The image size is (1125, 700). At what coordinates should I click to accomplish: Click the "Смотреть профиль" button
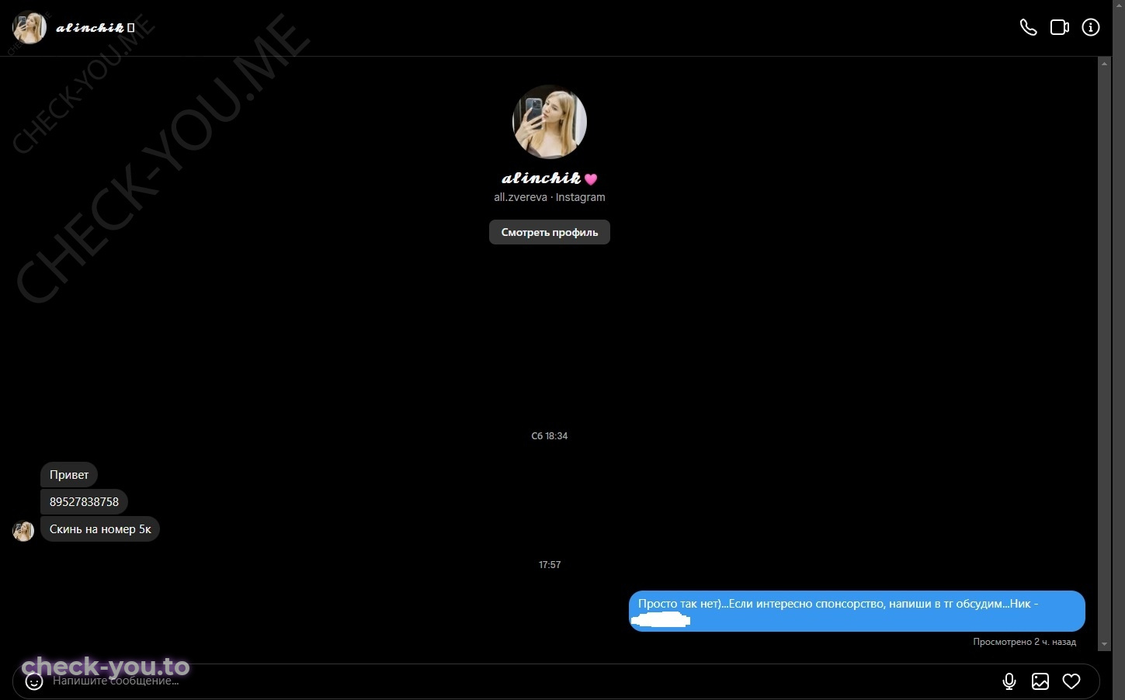(x=550, y=232)
